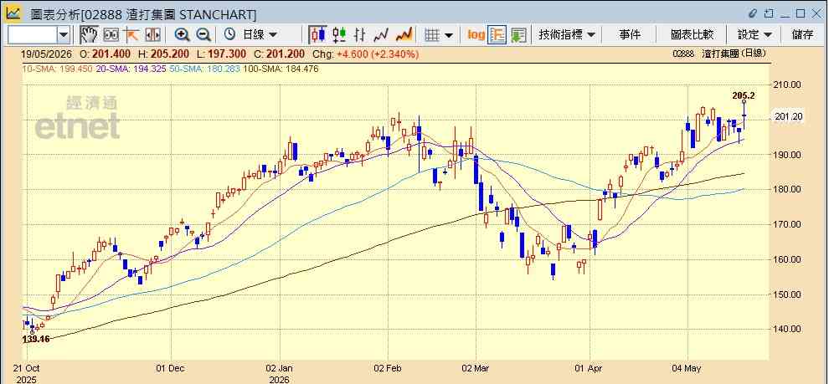Click the date 19/05/2026 text
The height and width of the screenshot is (384, 829).
46,54
